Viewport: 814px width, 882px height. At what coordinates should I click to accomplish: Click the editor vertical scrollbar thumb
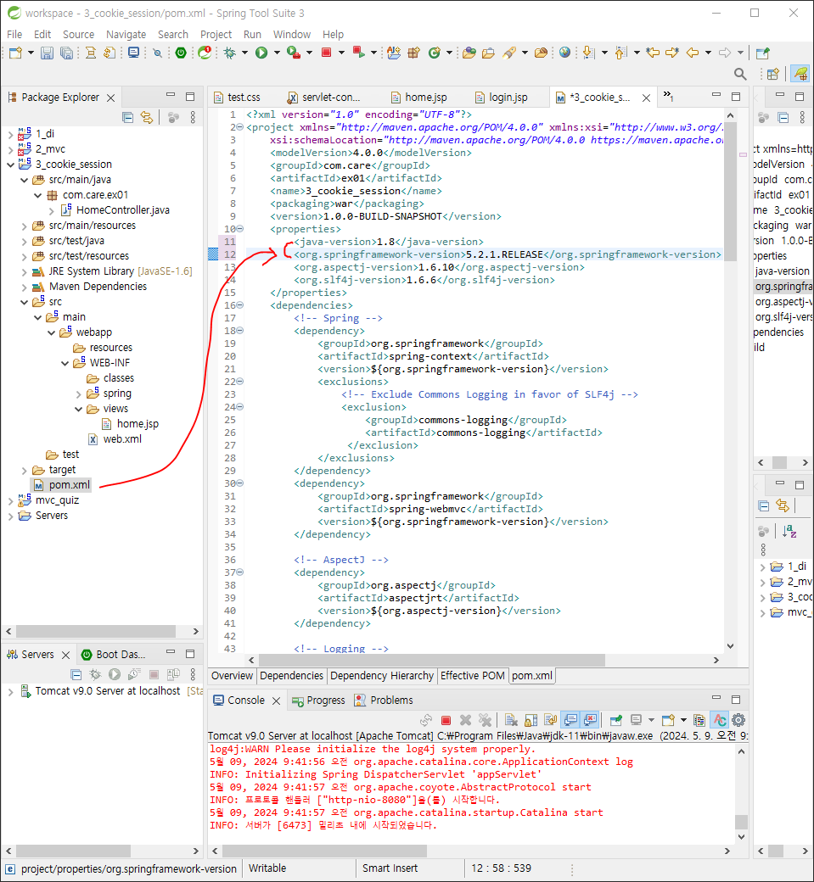tap(730, 193)
